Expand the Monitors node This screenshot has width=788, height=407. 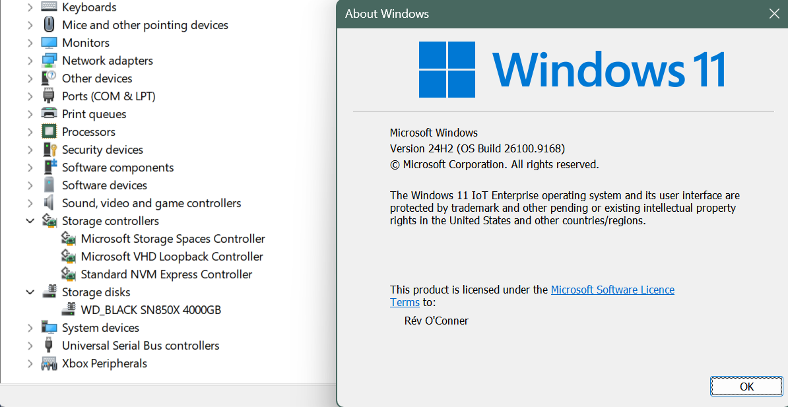[x=30, y=43]
